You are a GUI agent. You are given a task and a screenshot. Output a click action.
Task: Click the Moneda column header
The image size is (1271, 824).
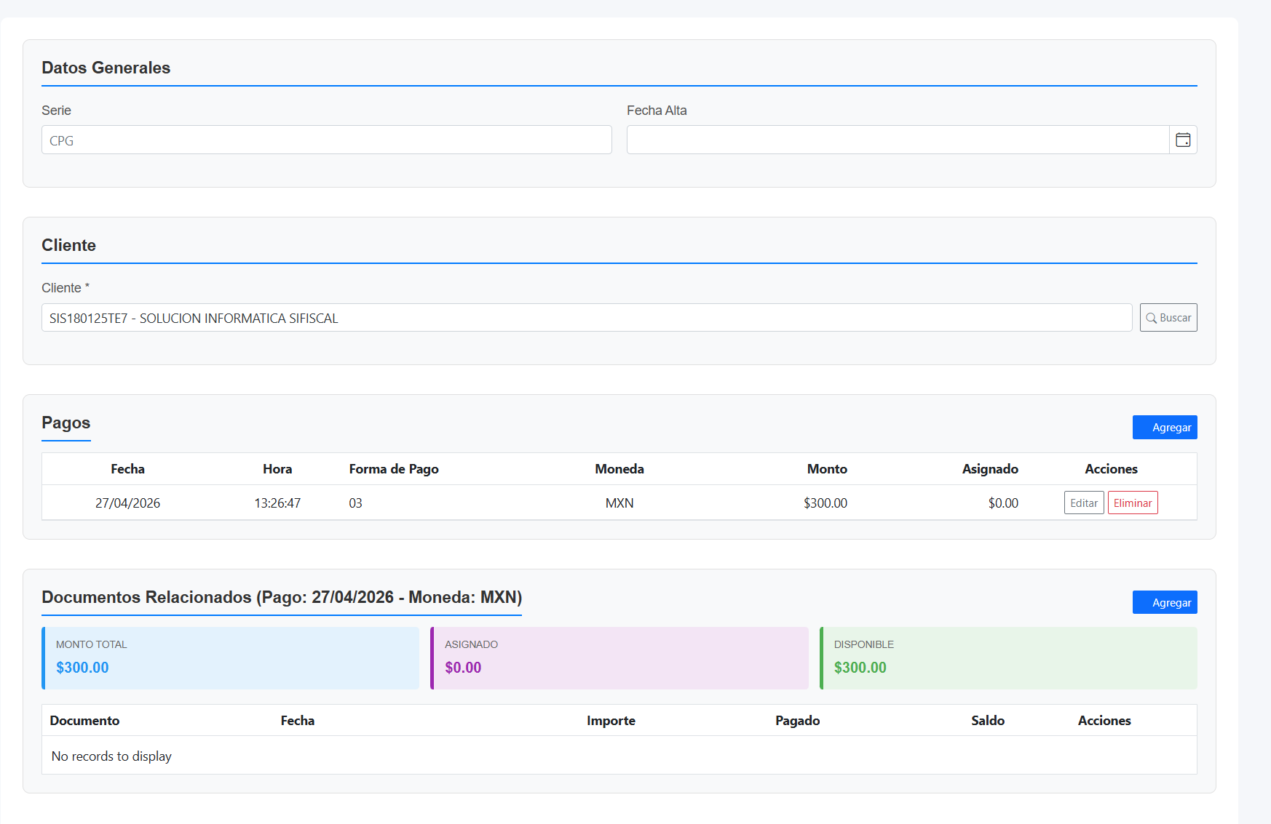pos(619,469)
